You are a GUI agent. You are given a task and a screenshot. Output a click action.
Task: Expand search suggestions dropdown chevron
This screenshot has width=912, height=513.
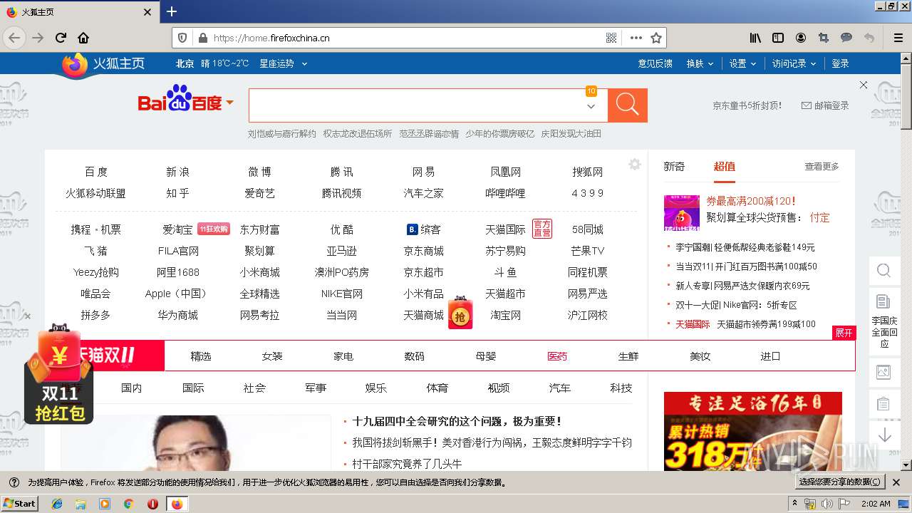(x=591, y=106)
